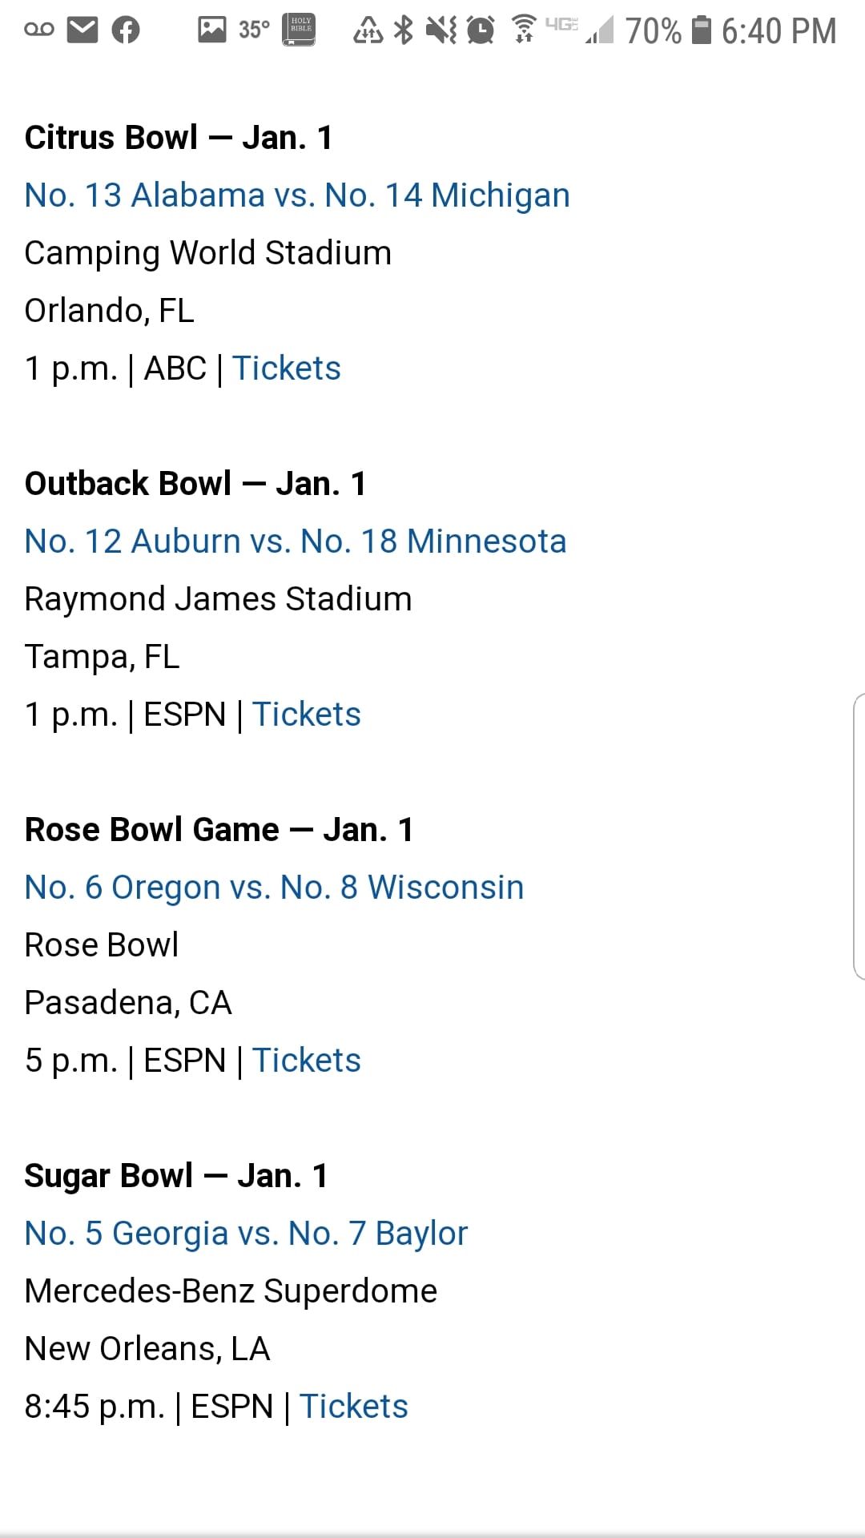The width and height of the screenshot is (865, 1538).
Task: Tap the muted sound status icon
Action: [x=441, y=30]
